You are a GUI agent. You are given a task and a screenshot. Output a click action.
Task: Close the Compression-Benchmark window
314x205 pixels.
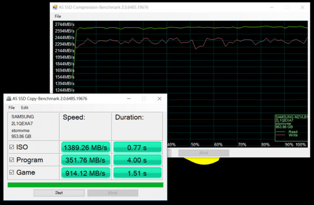[302, 7]
